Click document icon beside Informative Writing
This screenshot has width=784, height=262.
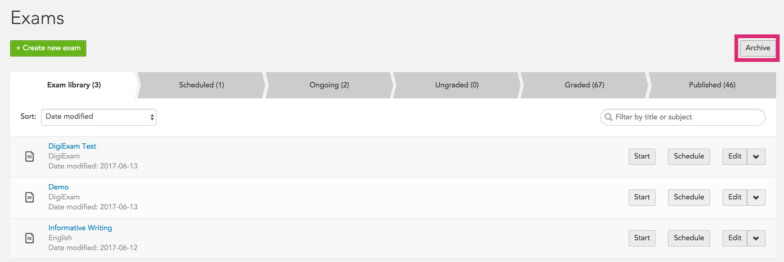[30, 238]
